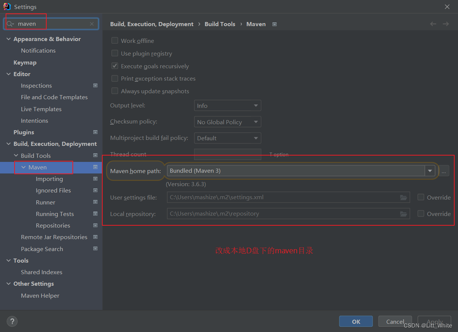Click the folder icon for User settings file
The height and width of the screenshot is (332, 458).
403,197
